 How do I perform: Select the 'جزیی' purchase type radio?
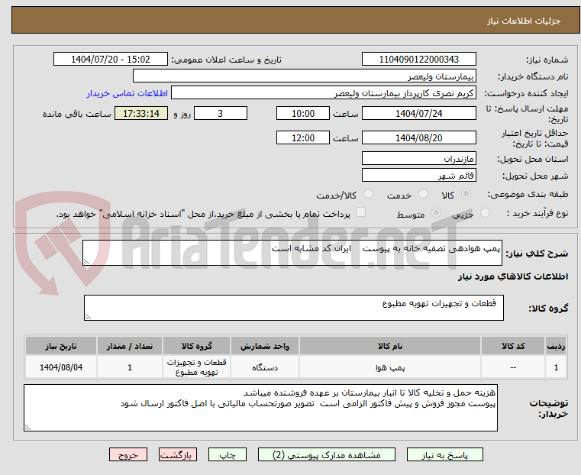pos(485,213)
